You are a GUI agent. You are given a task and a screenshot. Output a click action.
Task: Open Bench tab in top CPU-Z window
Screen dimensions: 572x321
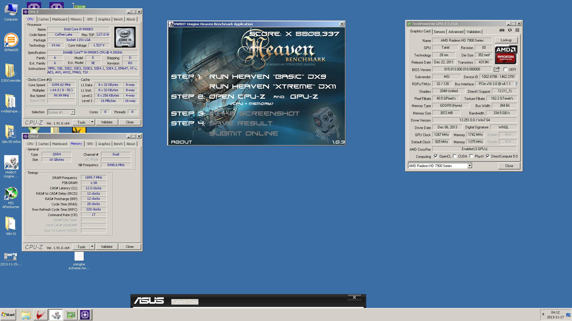[118, 19]
